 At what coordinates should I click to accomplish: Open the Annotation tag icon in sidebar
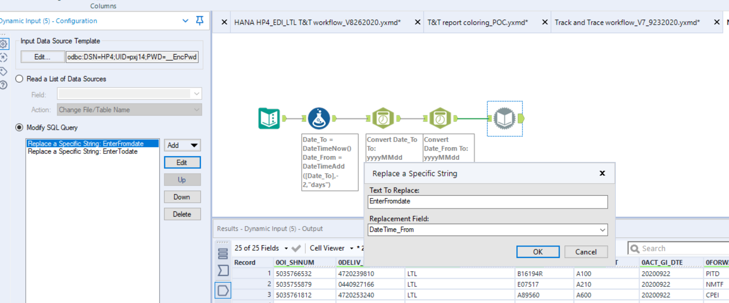(x=4, y=71)
